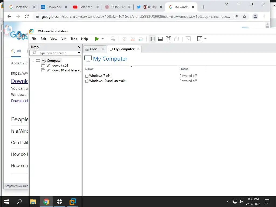
Task: Click the green Power On play button
Action: tap(97, 39)
